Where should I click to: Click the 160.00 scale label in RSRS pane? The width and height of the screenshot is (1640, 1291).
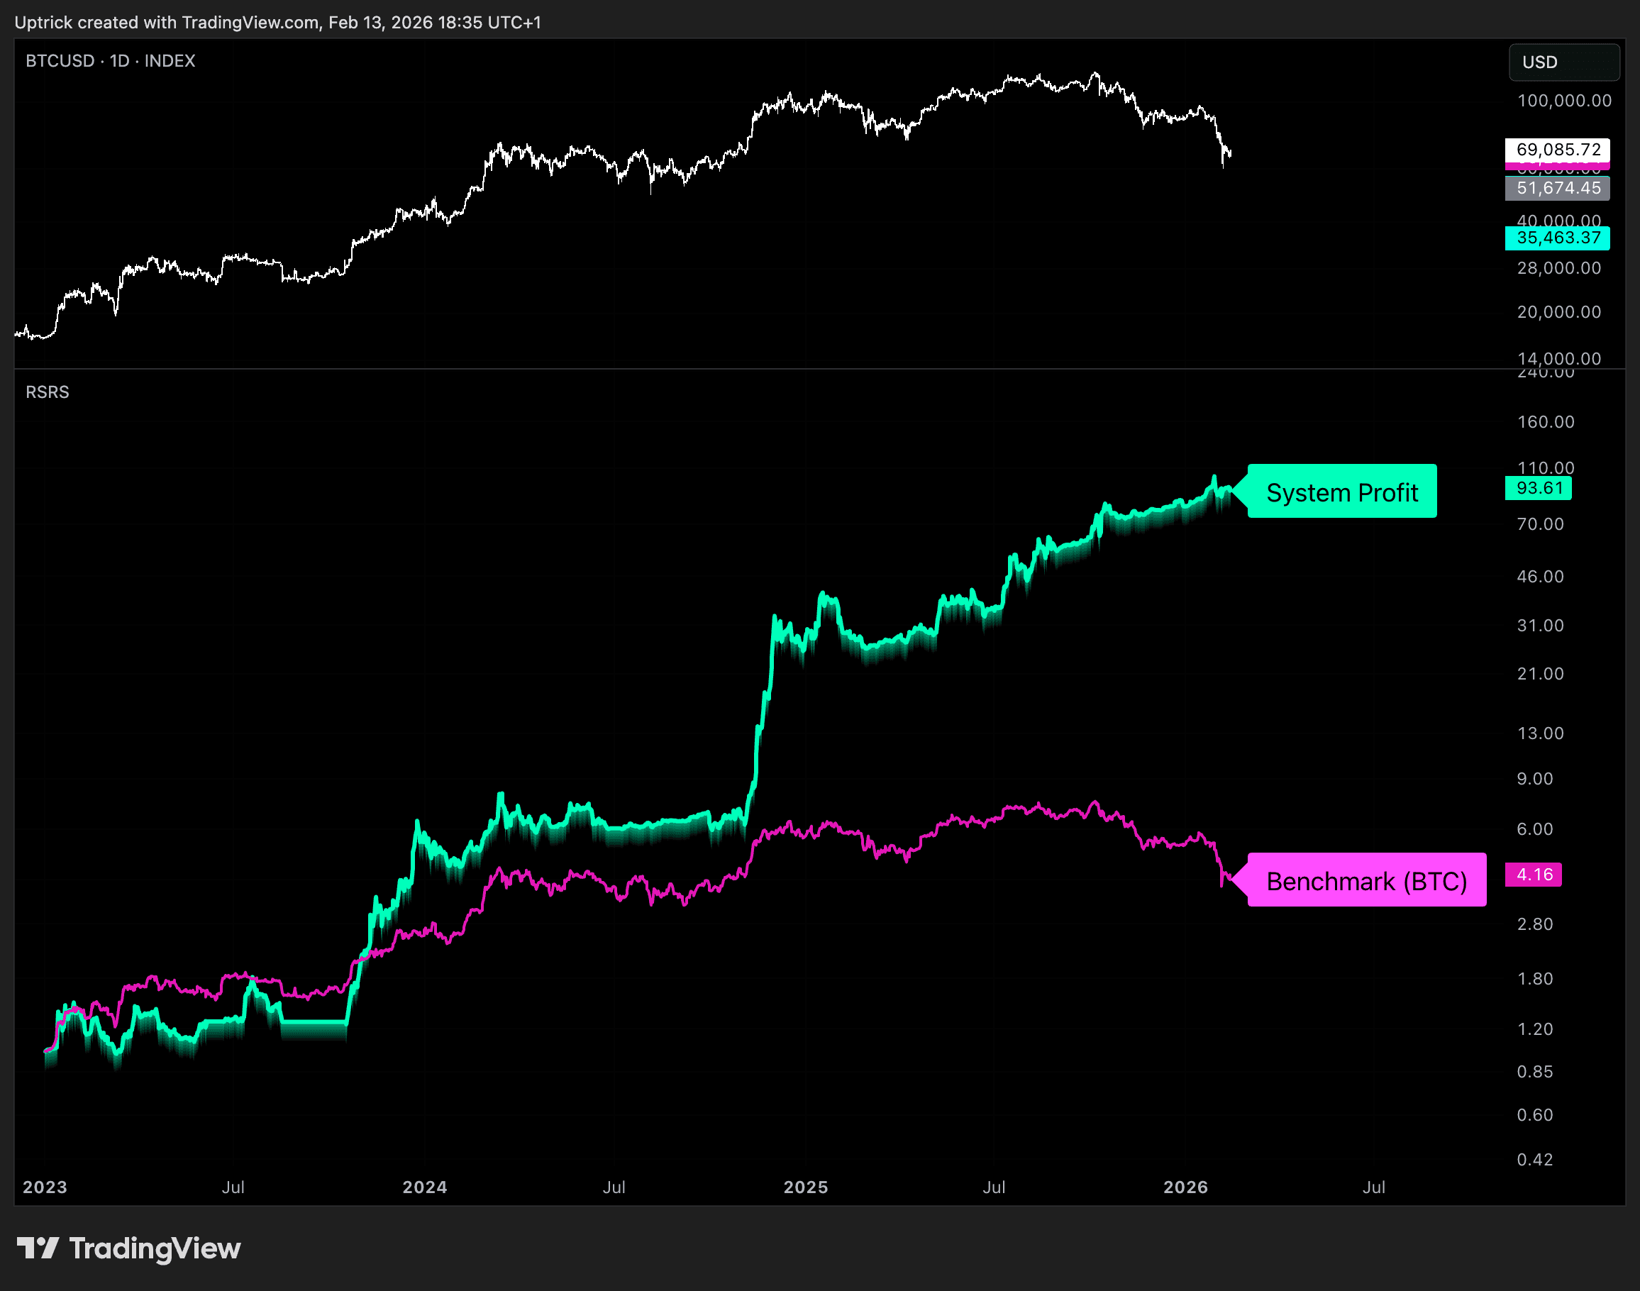(x=1546, y=422)
